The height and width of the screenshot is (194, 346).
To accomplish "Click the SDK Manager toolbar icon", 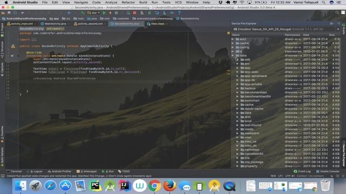I will click(164, 13).
